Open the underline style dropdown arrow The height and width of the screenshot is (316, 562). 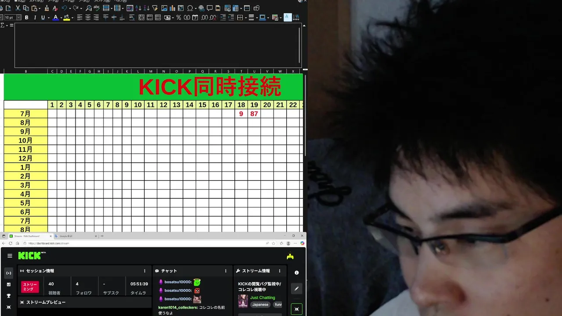click(48, 18)
